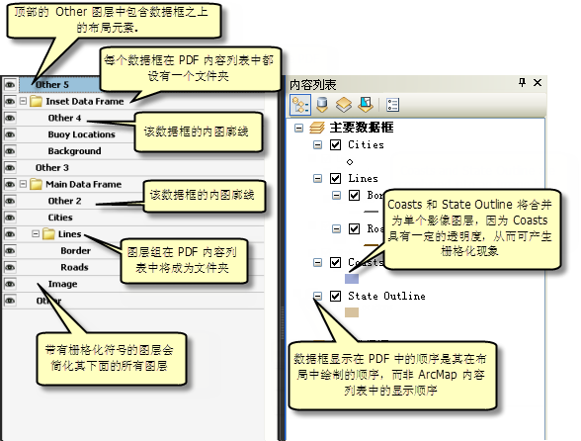Open table of contents Options icon
Viewport: 581px width, 441px height.
(392, 105)
